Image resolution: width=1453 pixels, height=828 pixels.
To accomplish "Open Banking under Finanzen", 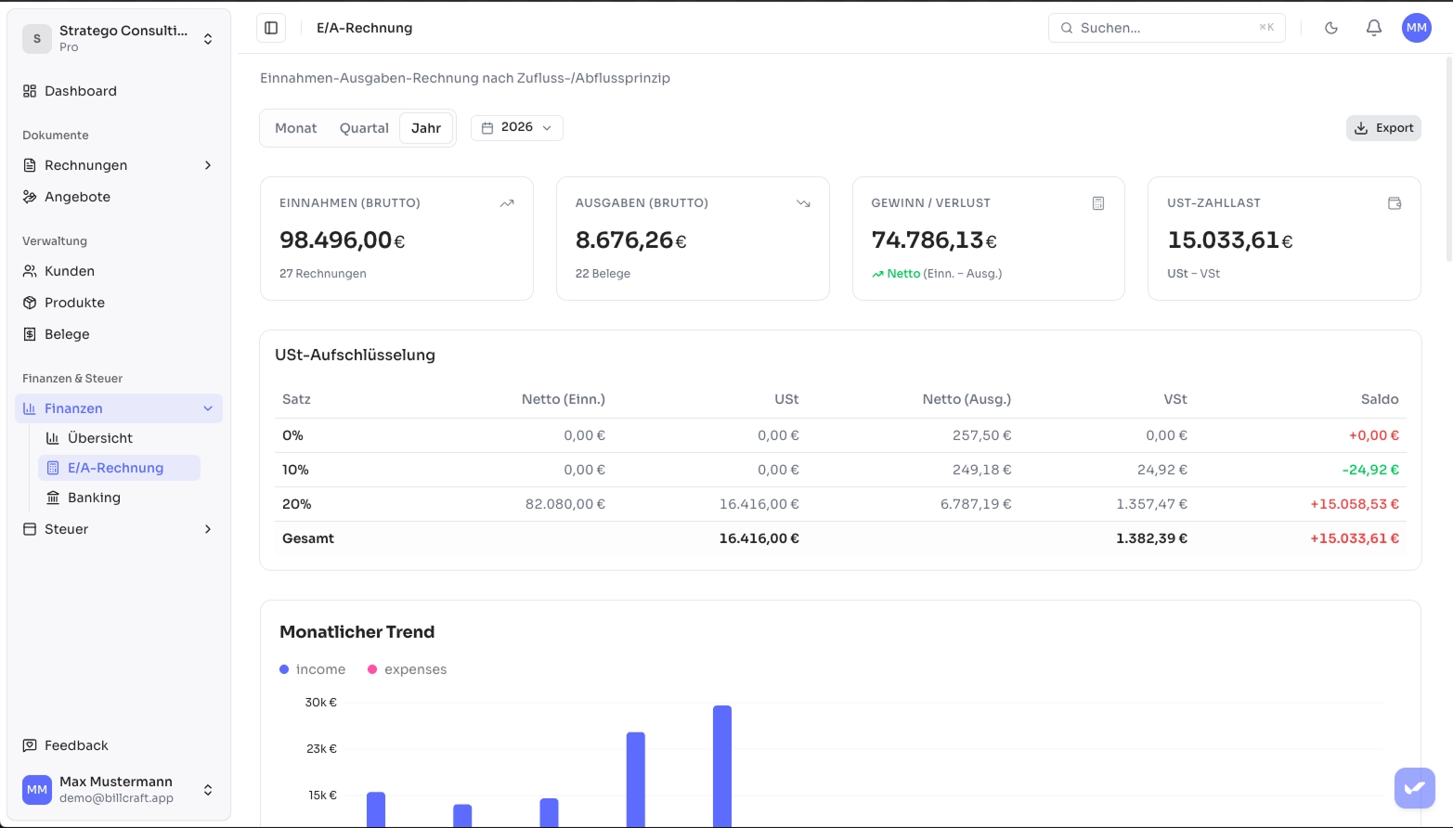I will [x=119, y=498].
